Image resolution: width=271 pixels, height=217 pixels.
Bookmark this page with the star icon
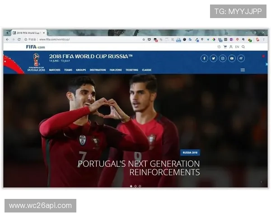[144, 39]
